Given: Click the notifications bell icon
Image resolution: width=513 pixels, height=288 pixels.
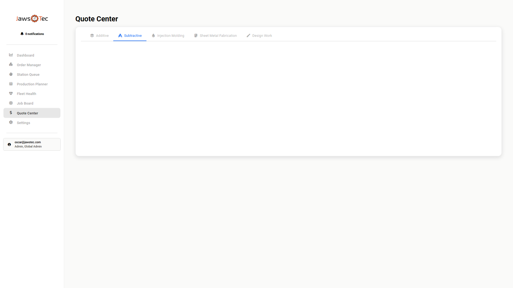Looking at the screenshot, I should (x=22, y=34).
